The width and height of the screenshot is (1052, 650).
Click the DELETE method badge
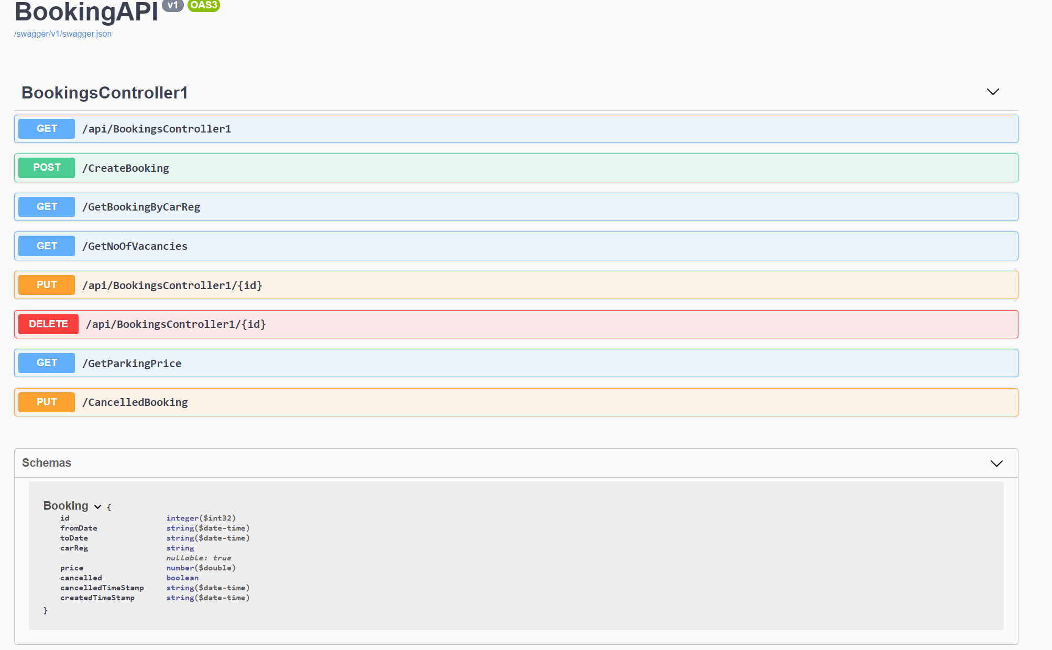(48, 324)
